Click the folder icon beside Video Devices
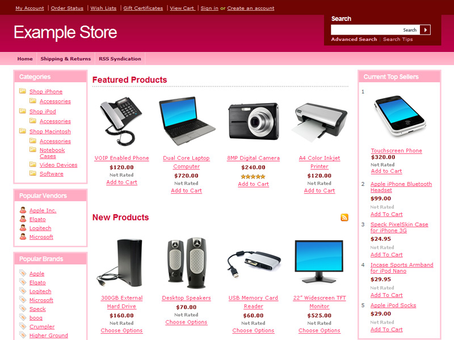 pyautogui.click(x=33, y=164)
